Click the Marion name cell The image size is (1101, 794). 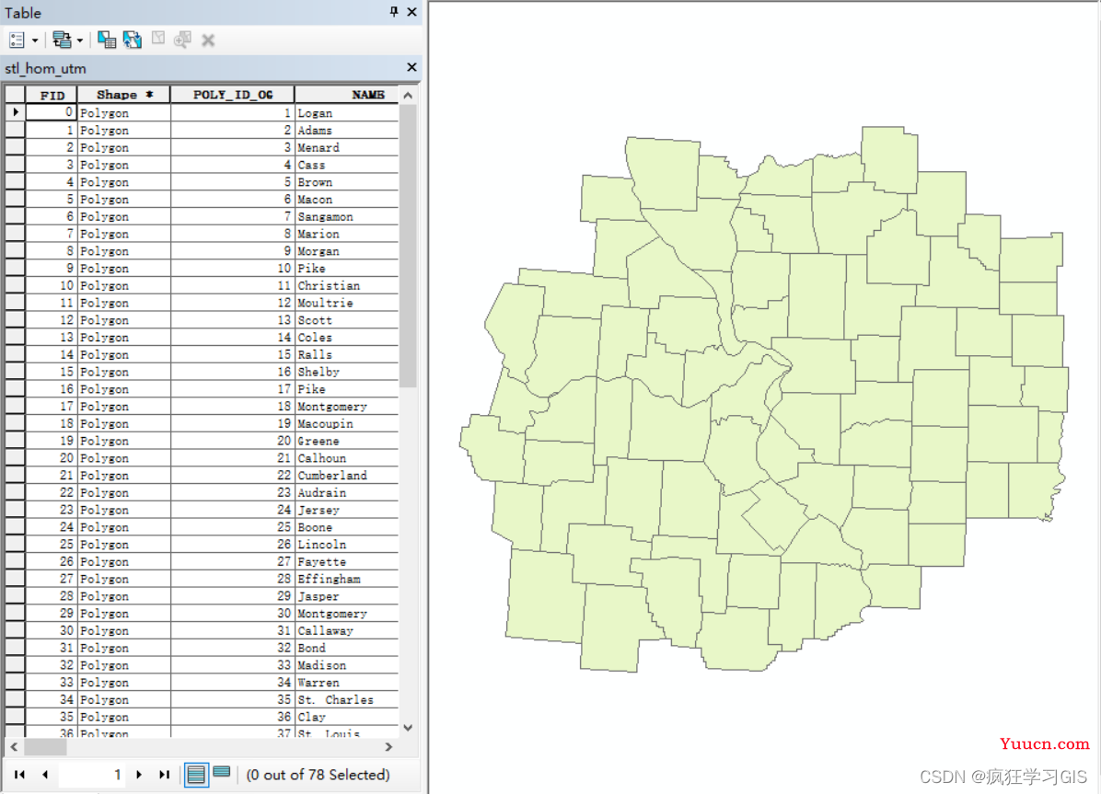tap(346, 234)
